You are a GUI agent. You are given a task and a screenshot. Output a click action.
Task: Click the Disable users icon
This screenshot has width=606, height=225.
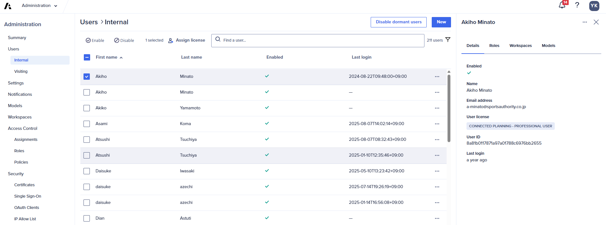point(117,40)
